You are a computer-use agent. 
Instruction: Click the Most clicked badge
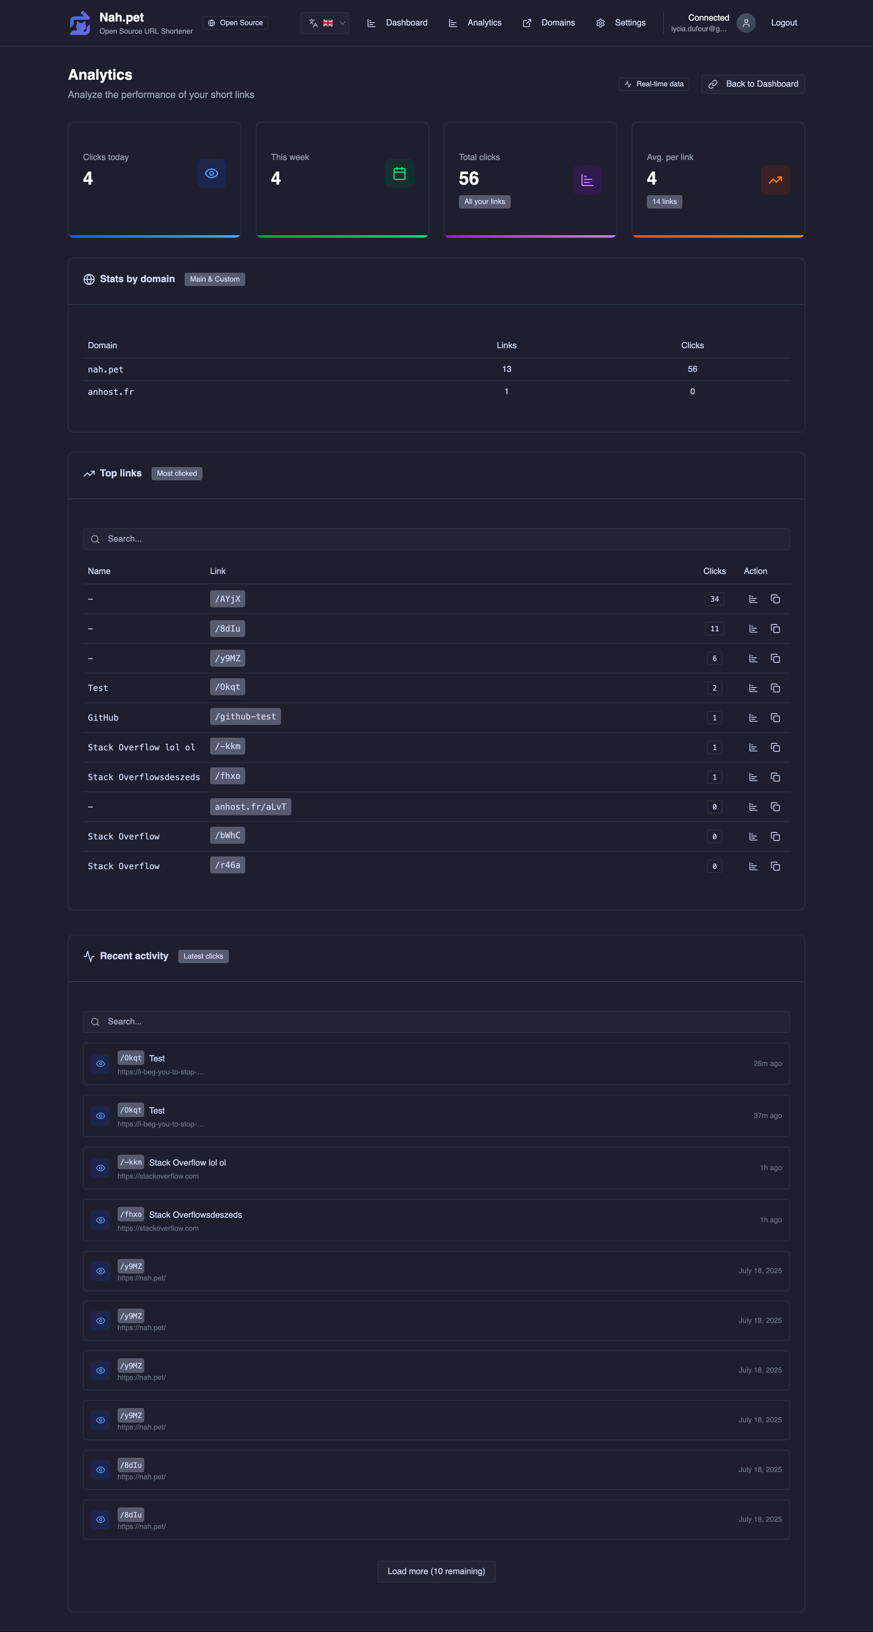(177, 473)
